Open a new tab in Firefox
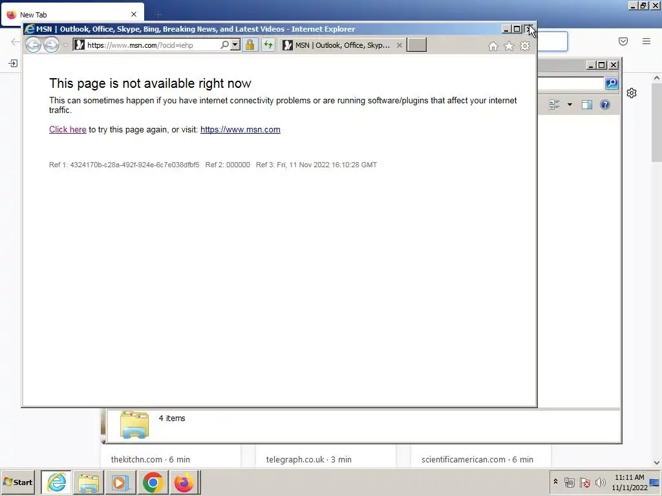 point(158,15)
